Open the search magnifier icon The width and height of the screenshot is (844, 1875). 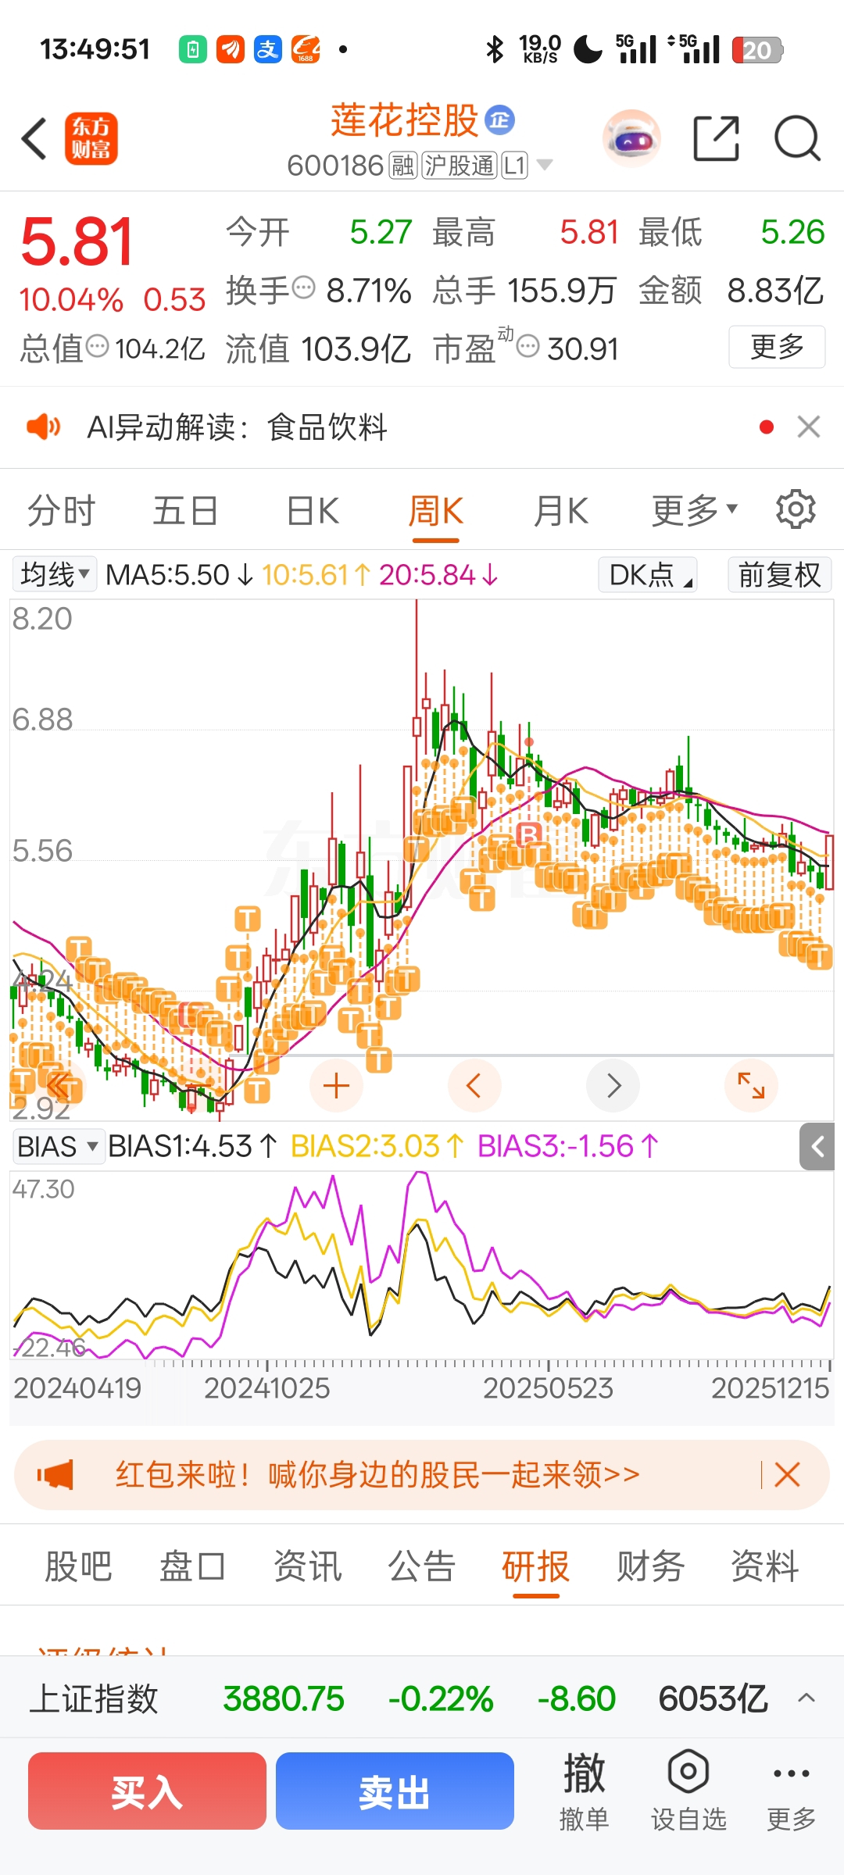click(x=797, y=138)
